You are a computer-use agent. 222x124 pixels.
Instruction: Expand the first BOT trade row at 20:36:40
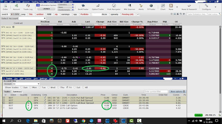pos(4,97)
